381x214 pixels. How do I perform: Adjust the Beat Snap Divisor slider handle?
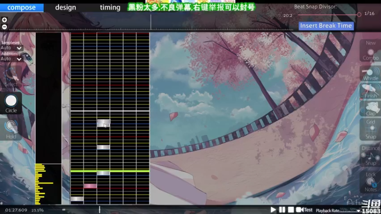point(359,15)
